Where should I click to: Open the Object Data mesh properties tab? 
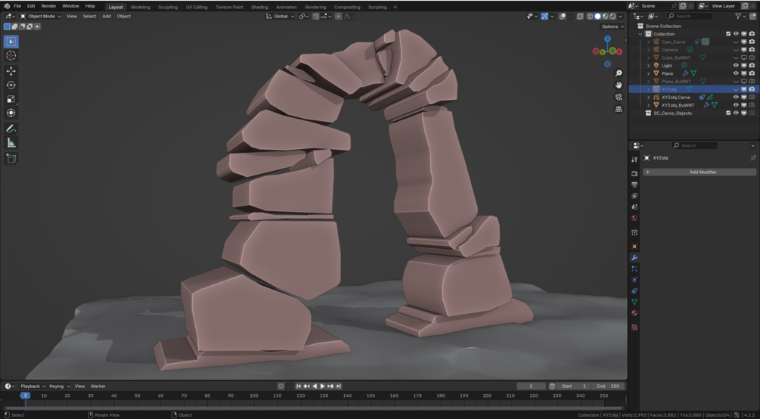tap(634, 302)
